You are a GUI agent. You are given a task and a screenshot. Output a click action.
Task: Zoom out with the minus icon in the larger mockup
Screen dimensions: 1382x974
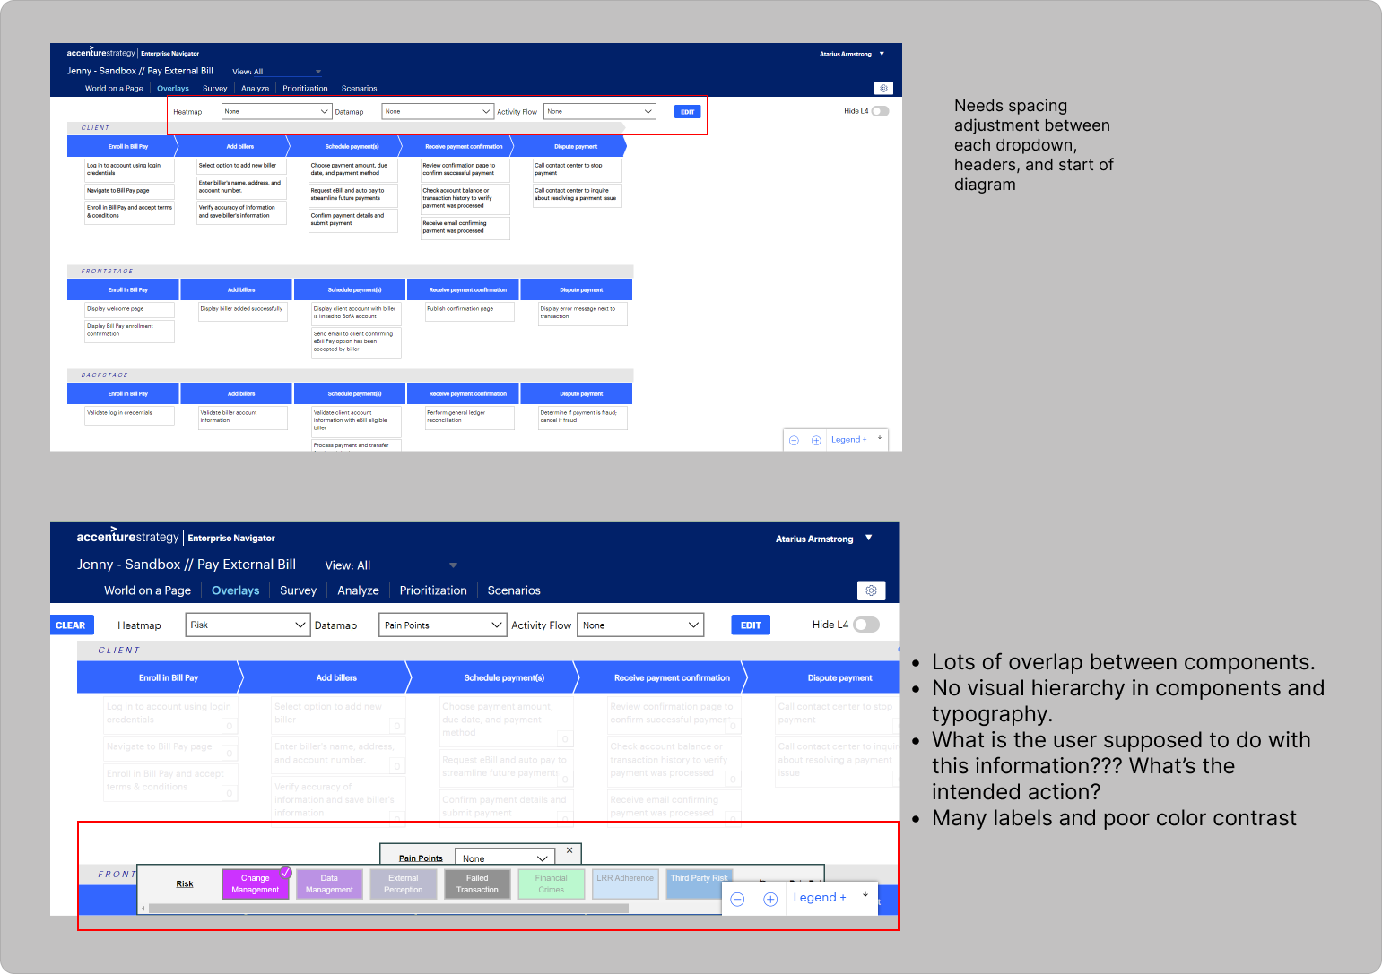point(737,899)
